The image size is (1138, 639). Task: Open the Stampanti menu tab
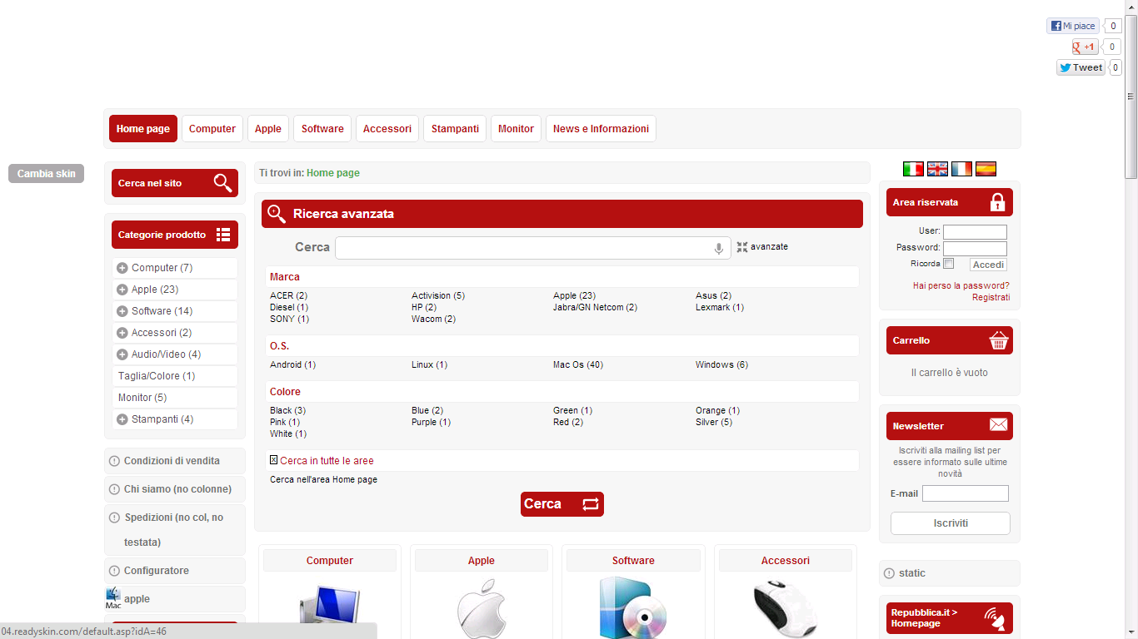(x=455, y=129)
